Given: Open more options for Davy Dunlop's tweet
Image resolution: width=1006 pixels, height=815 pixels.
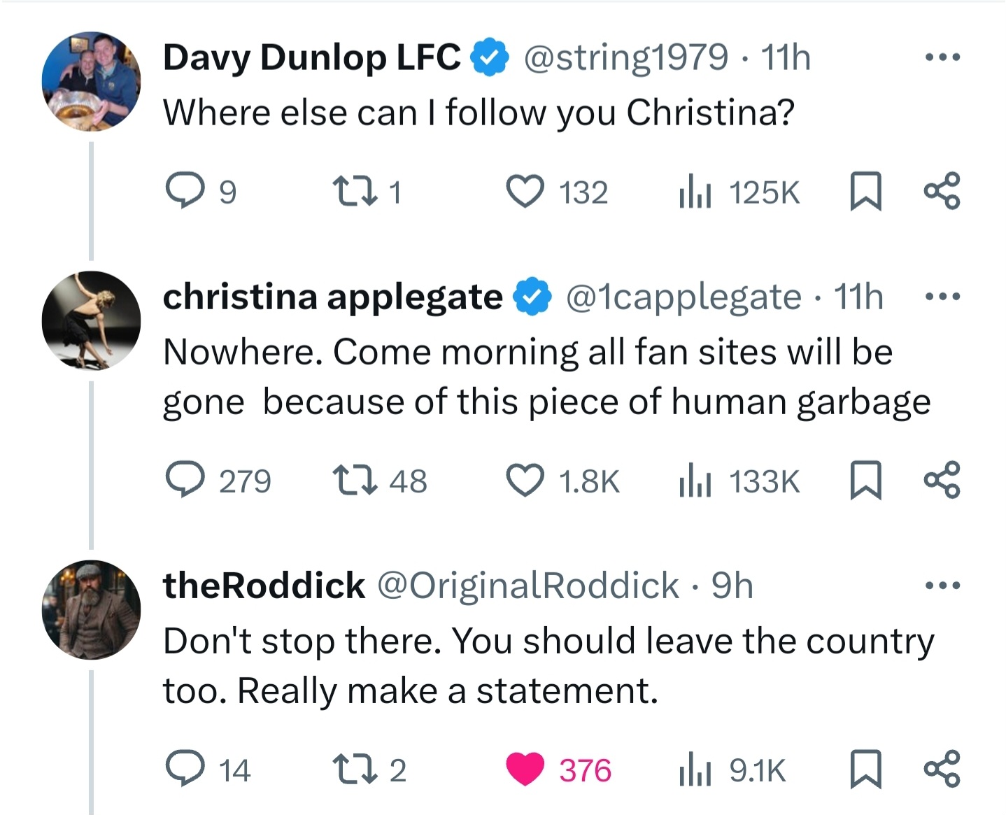Looking at the screenshot, I should point(942,57).
